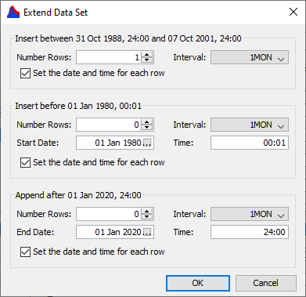Screen dimensions: 306x297
Task: Click Number Rows field in Insert between section
Action: coord(109,57)
